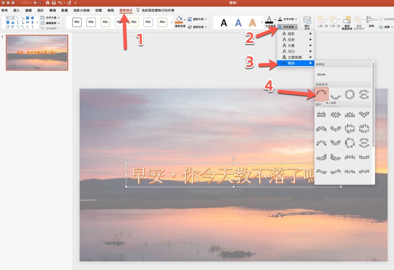Select slide 1 thumbnail in sidebar
This screenshot has width=394, height=270.
click(37, 52)
